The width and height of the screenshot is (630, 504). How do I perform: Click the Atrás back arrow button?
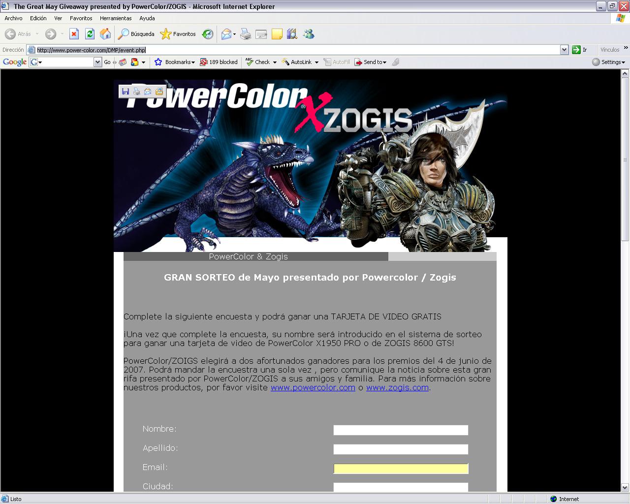(10, 34)
